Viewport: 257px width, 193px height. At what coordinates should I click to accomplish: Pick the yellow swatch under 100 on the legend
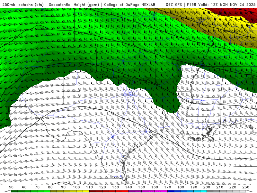tap(80, 191)
